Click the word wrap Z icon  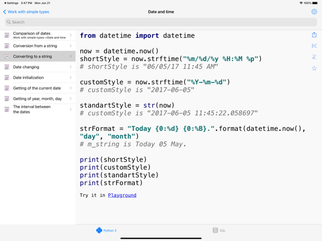(314, 57)
